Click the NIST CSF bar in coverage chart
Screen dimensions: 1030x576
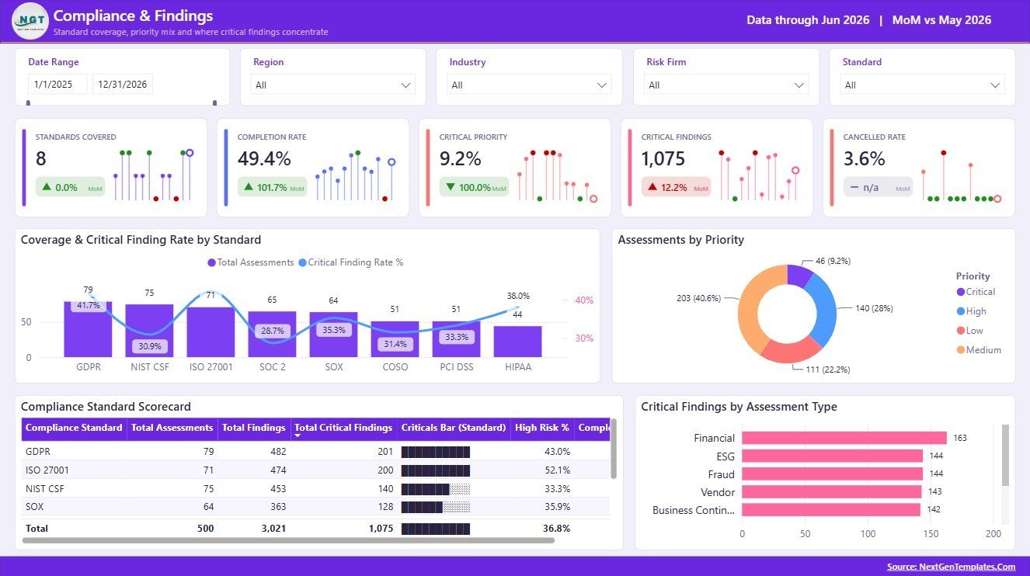coord(149,331)
